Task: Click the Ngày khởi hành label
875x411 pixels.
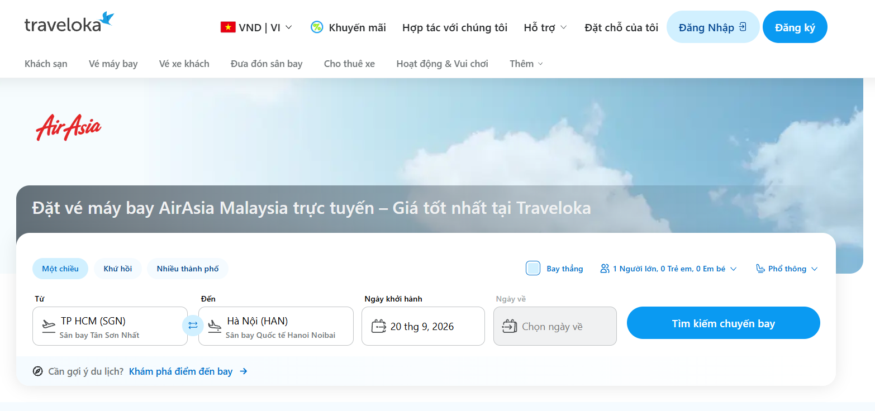Action: coord(393,299)
